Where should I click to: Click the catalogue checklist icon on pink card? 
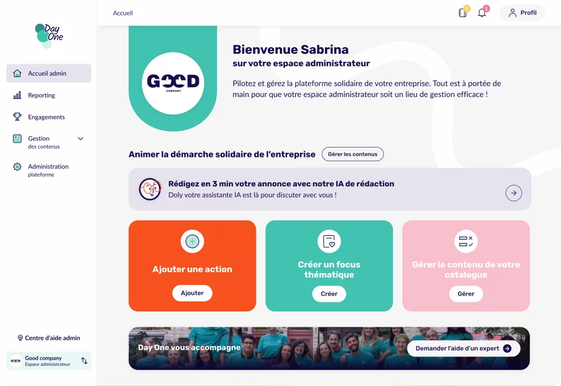pos(466,241)
